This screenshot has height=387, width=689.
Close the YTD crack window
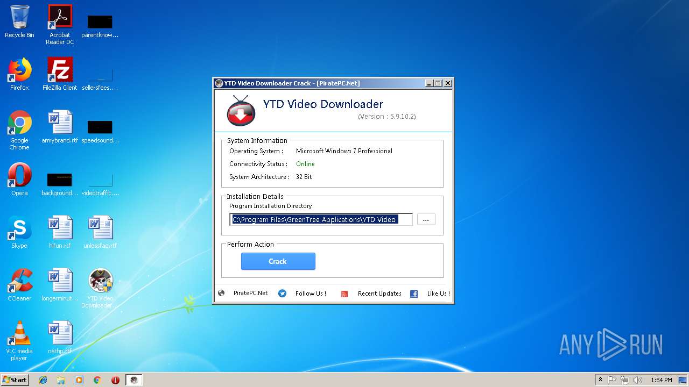[x=447, y=83]
